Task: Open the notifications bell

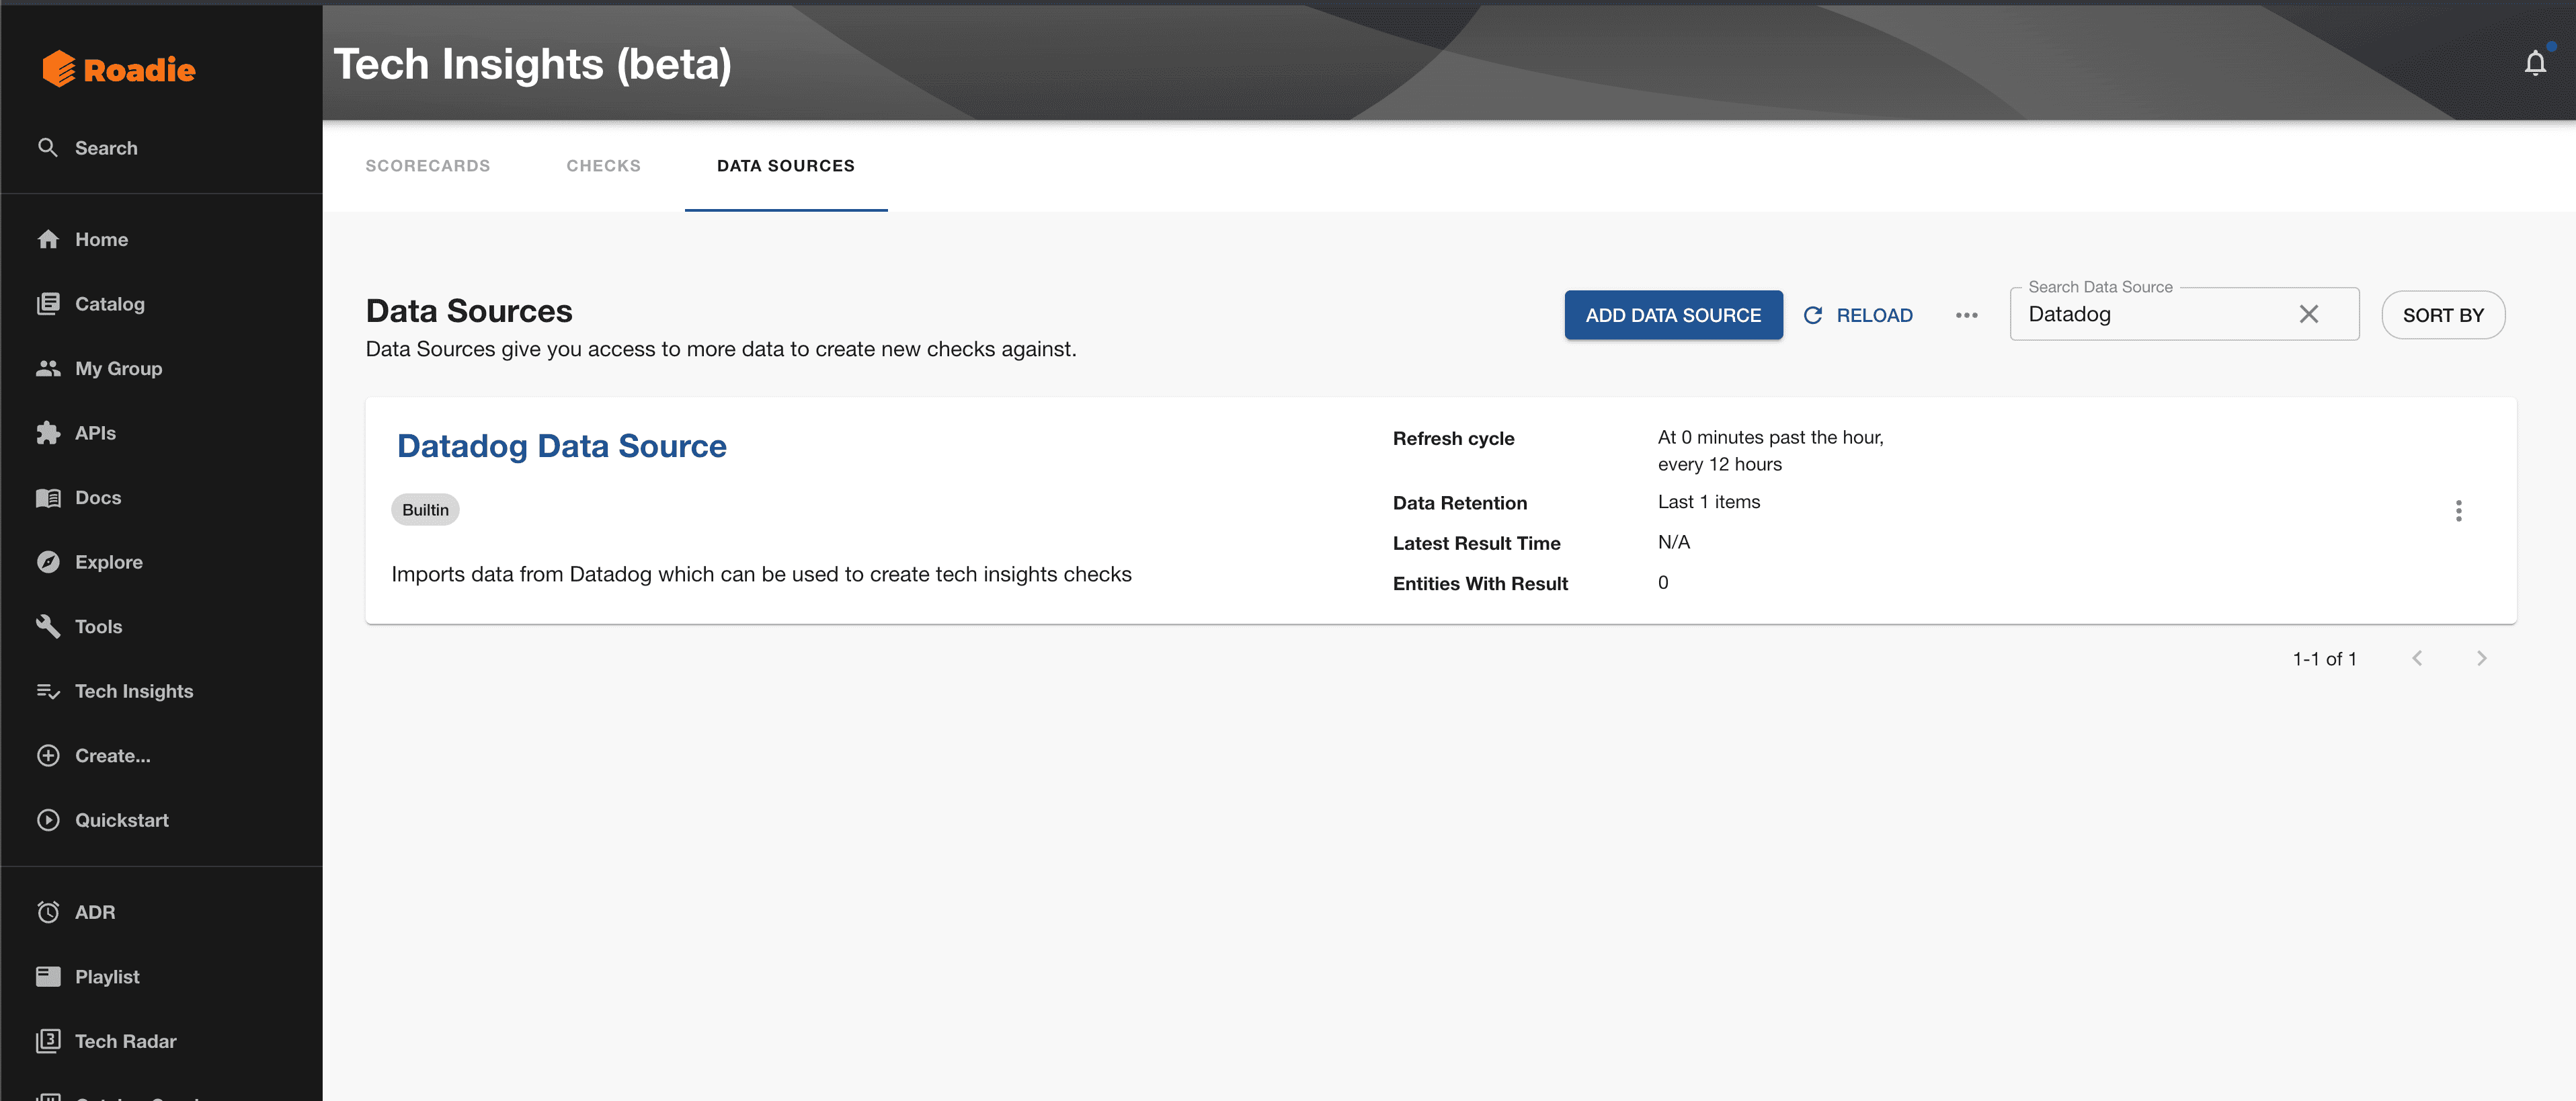Action: click(x=2535, y=63)
